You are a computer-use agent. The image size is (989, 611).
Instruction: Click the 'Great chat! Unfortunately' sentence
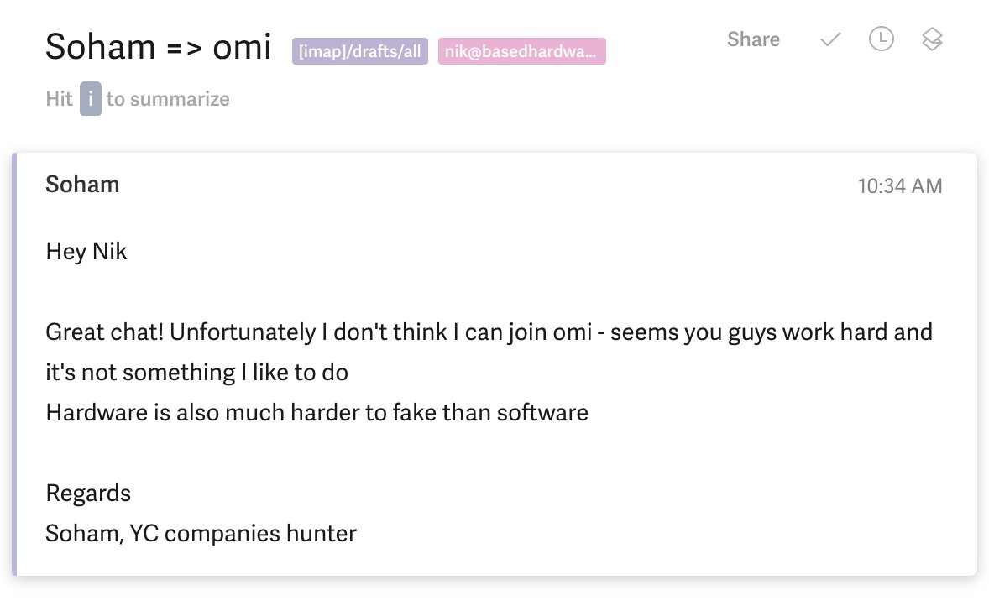[181, 332]
